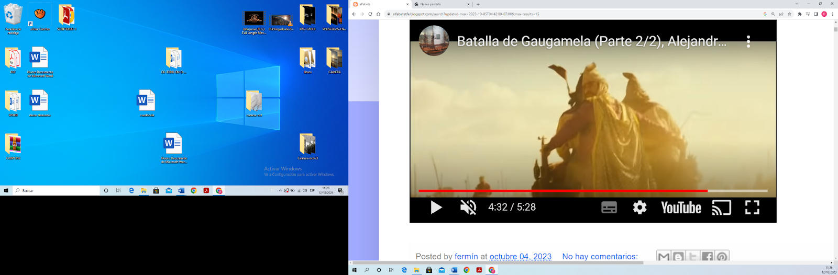Open the Chrome extensions puzzle icon
Screen dimensions: 838x275
click(800, 14)
